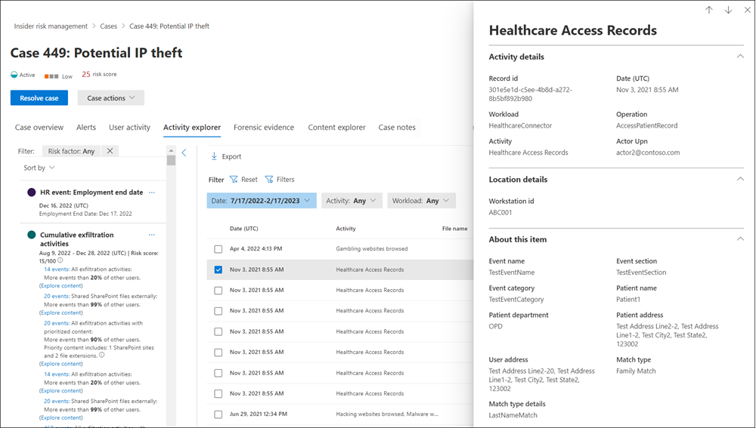The width and height of the screenshot is (756, 428).
Task: Click the Export download icon
Action: point(214,157)
